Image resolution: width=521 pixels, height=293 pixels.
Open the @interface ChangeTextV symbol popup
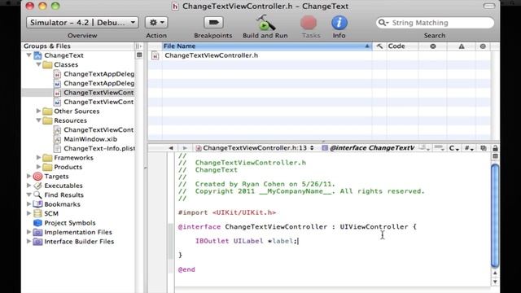click(x=368, y=148)
